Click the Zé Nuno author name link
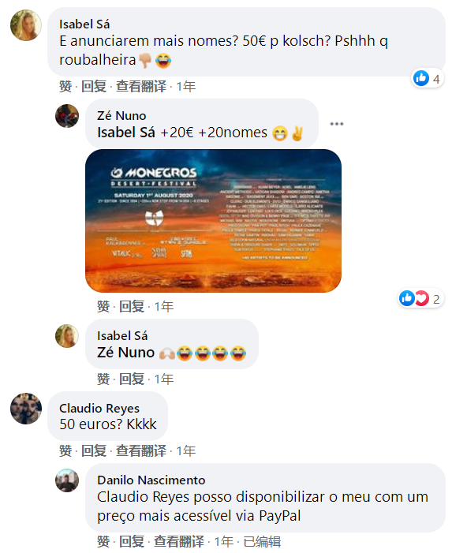Viewport: 467px width, 553px height. point(121,116)
